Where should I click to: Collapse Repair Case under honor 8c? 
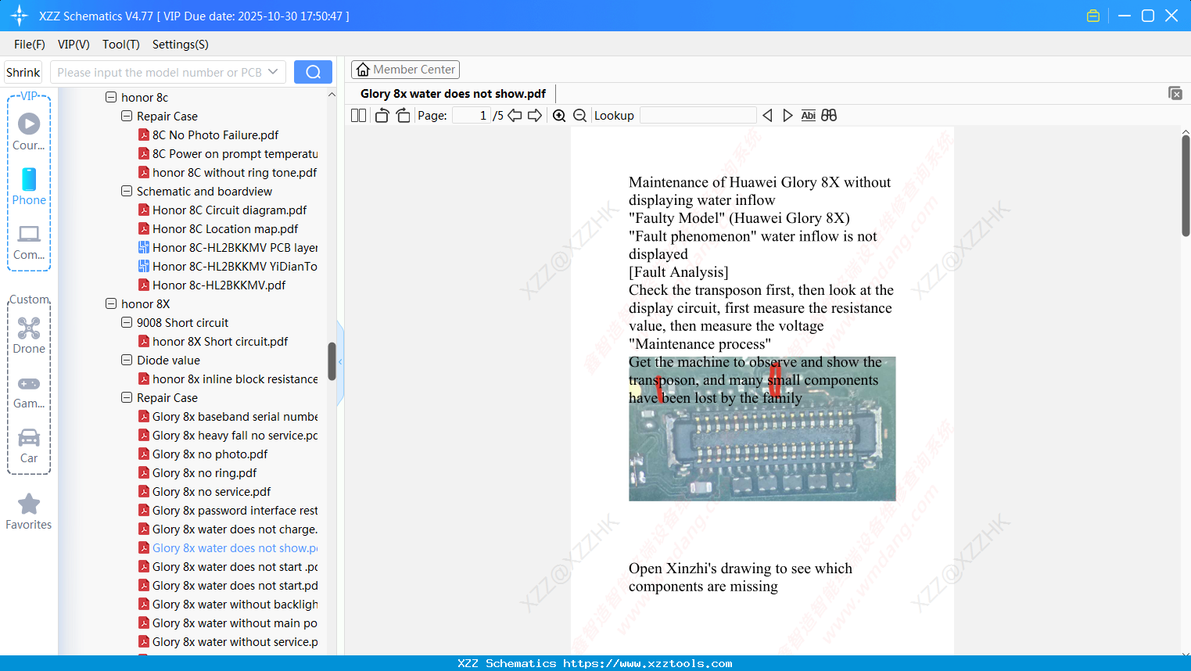(x=127, y=116)
